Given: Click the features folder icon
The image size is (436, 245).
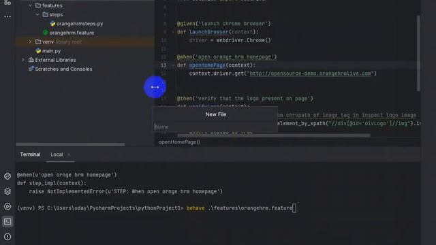Looking at the screenshot, I should [38, 5].
